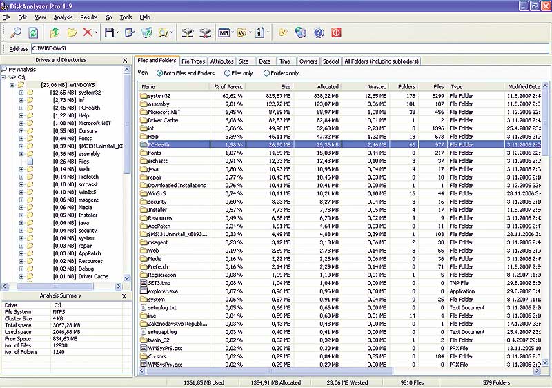Click the disconnect network drive icon

[x=205, y=32]
